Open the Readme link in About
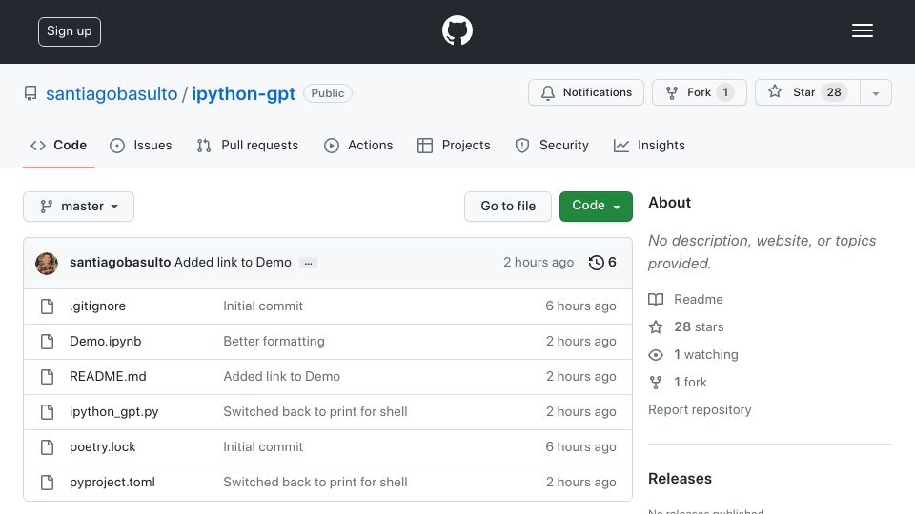This screenshot has height=514, width=915. pos(699,299)
